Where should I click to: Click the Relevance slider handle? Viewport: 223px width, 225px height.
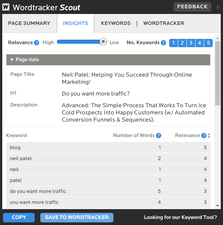(x=103, y=42)
